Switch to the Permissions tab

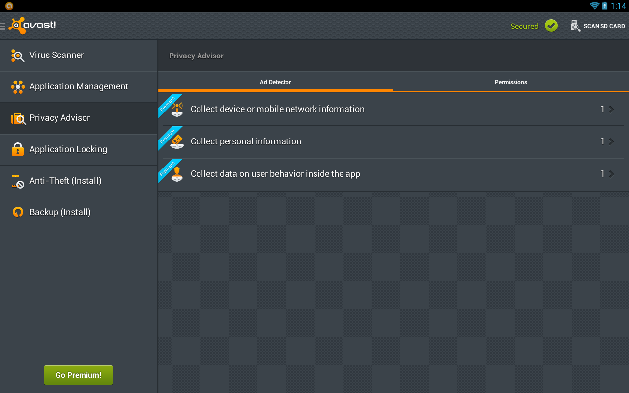(x=511, y=82)
